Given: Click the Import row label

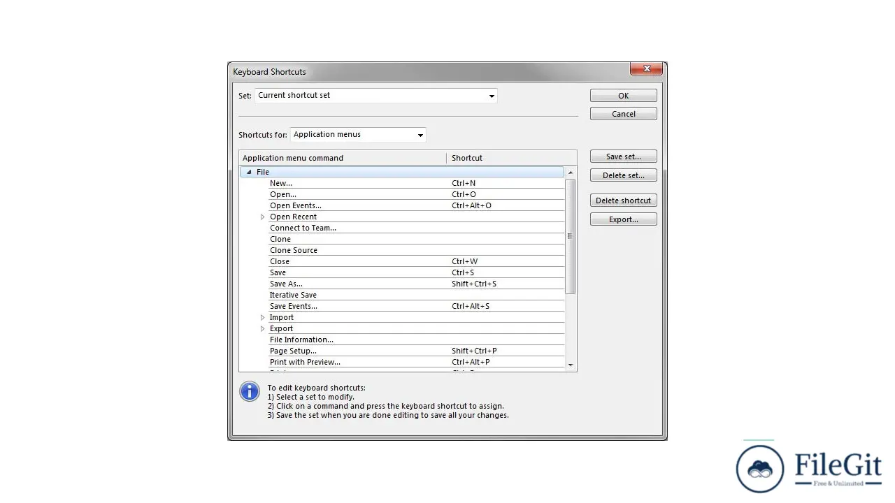Looking at the screenshot, I should tap(282, 317).
